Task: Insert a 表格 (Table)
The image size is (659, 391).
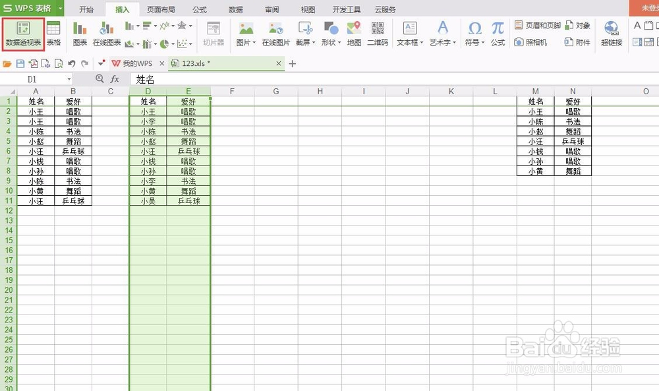Action: coord(53,34)
